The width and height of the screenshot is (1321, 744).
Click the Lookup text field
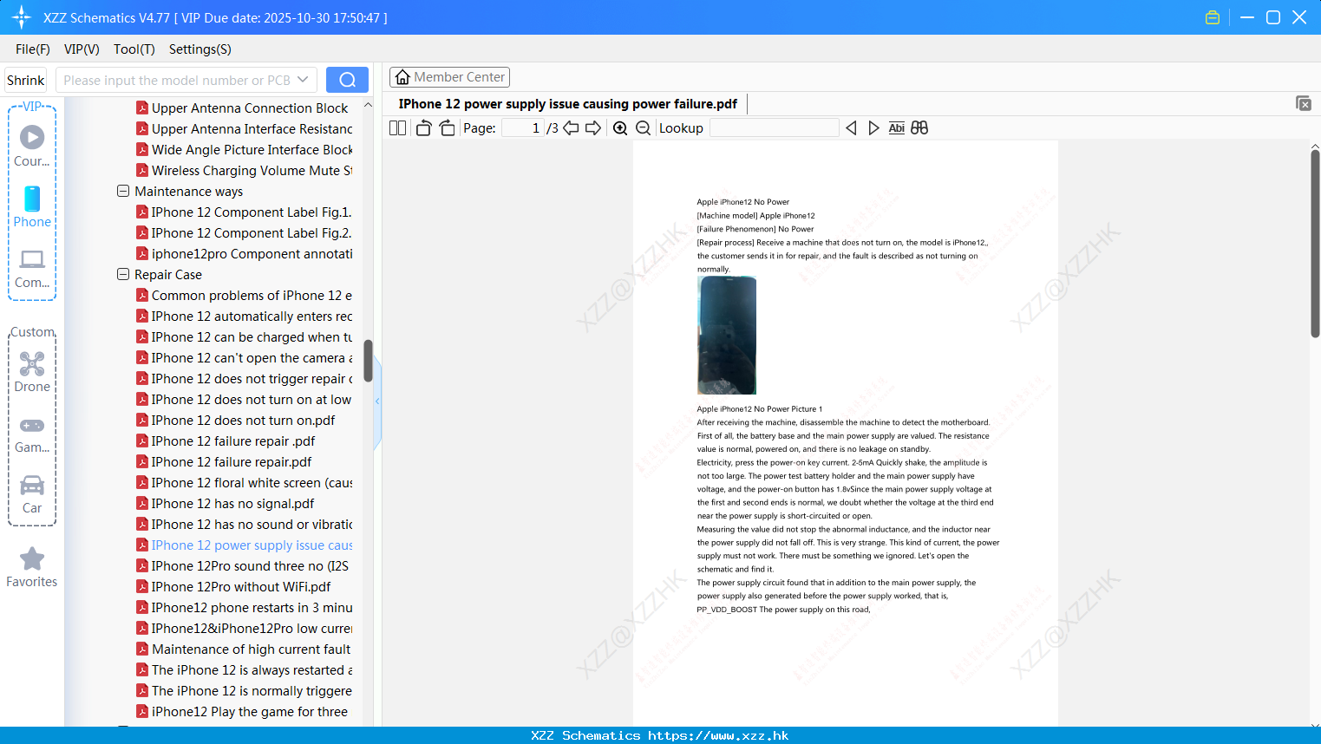tap(775, 128)
